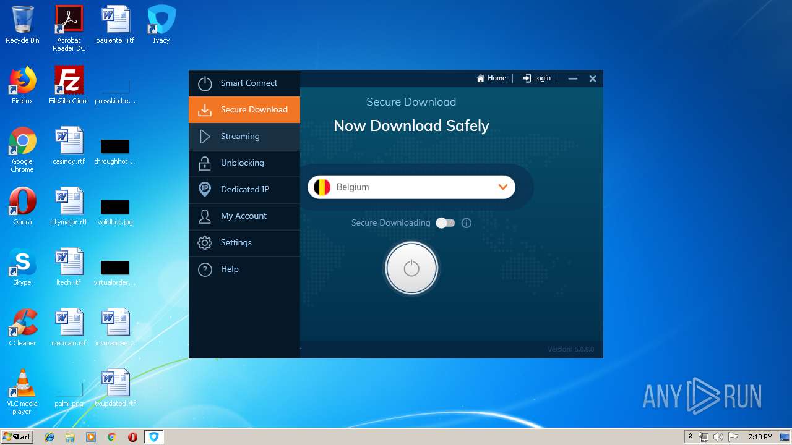Open Chrome from the taskbar
This screenshot has width=792, height=445.
(x=111, y=437)
